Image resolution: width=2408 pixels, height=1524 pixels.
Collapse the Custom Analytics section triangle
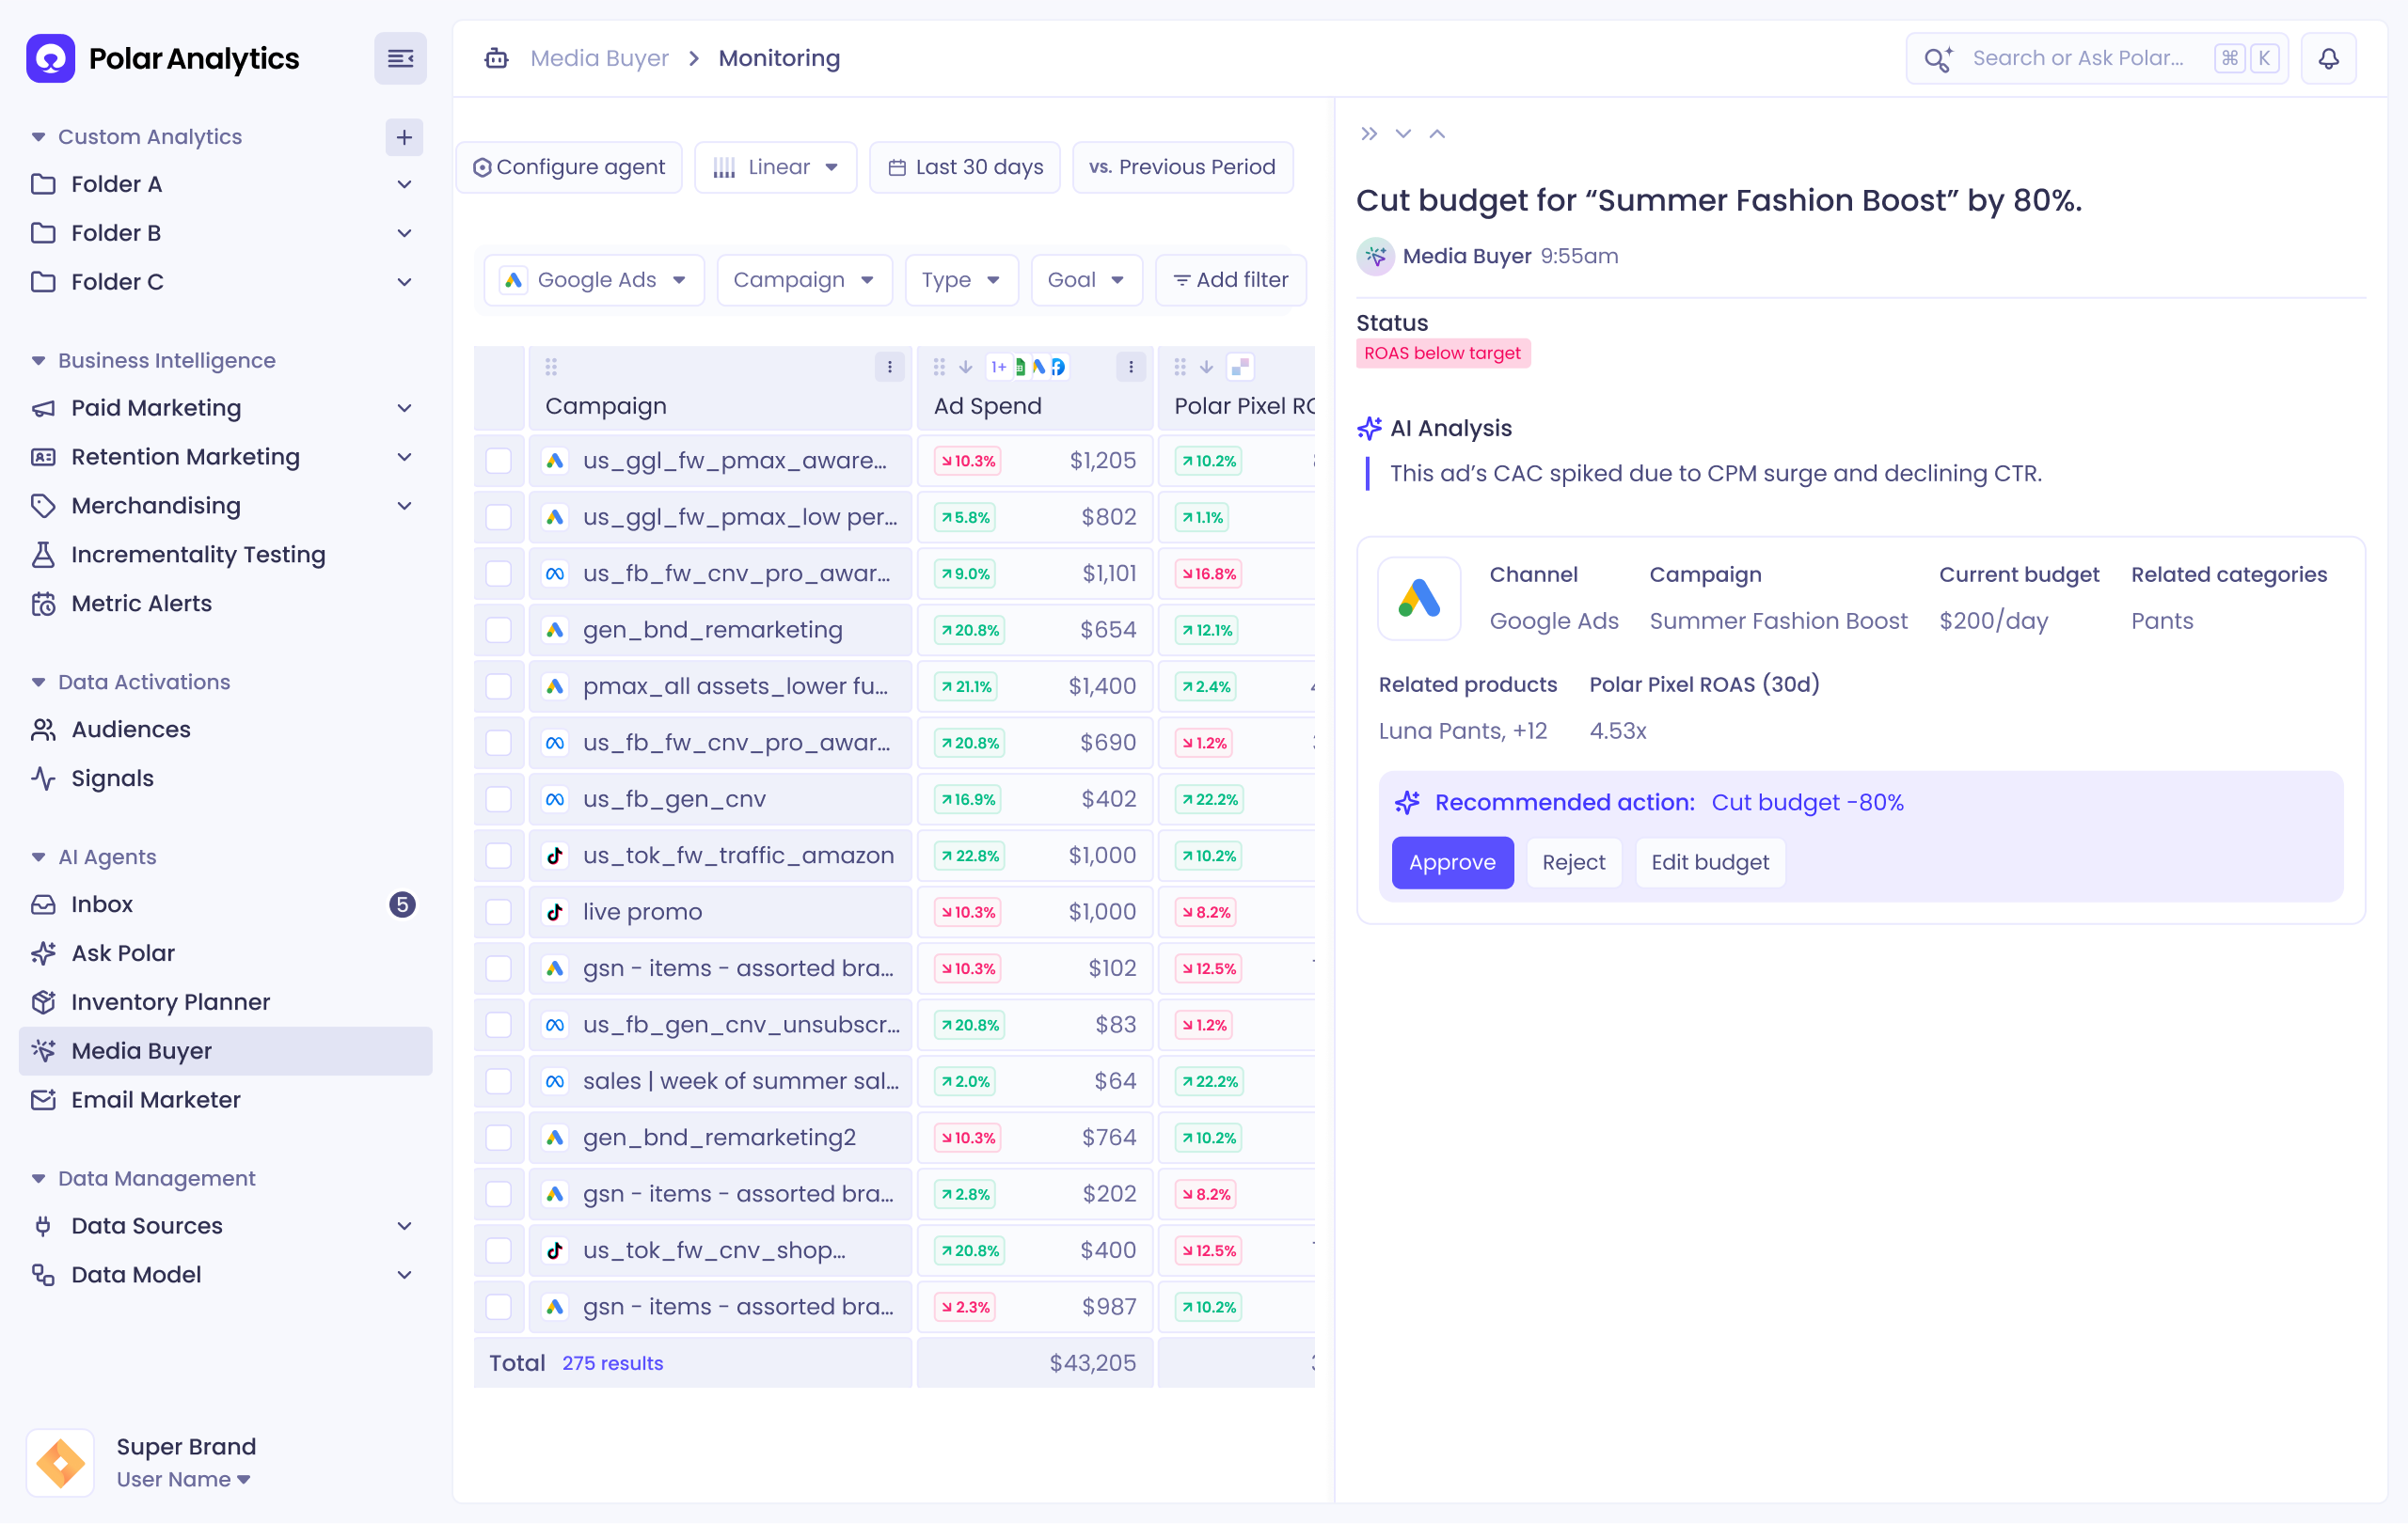tap(38, 137)
